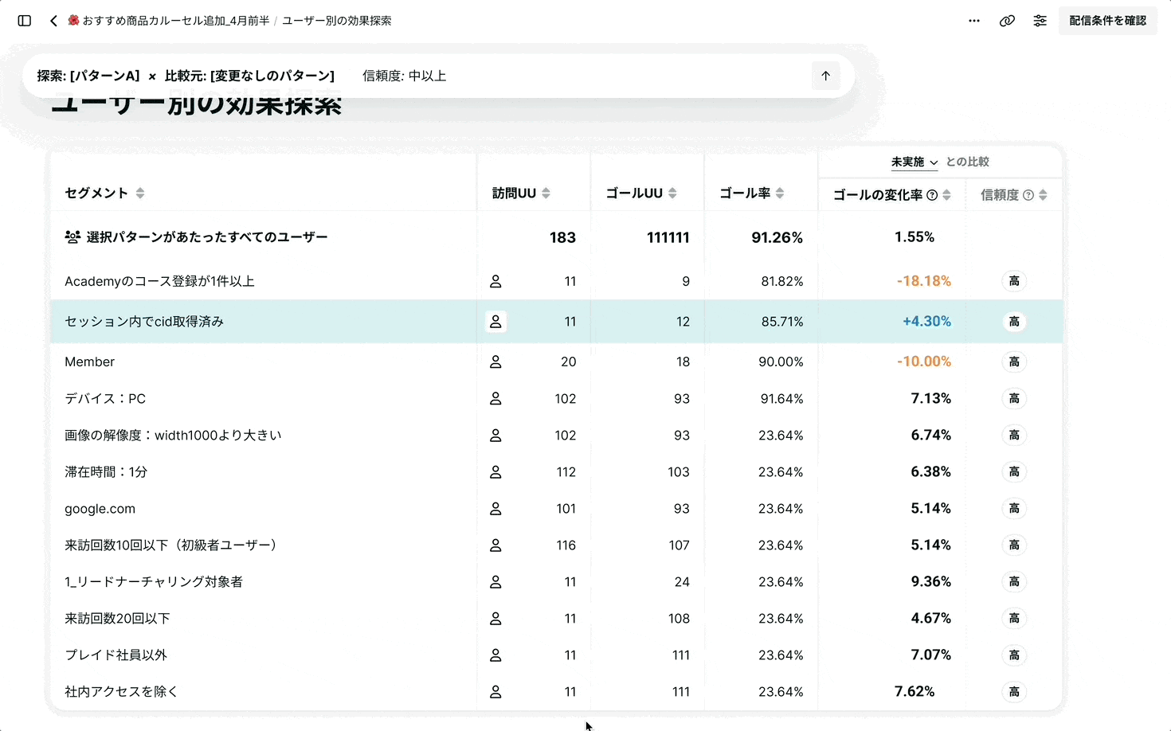This screenshot has width=1171, height=731.
Task: Click user icon in 社内アクセスを除く row
Action: pos(495,691)
